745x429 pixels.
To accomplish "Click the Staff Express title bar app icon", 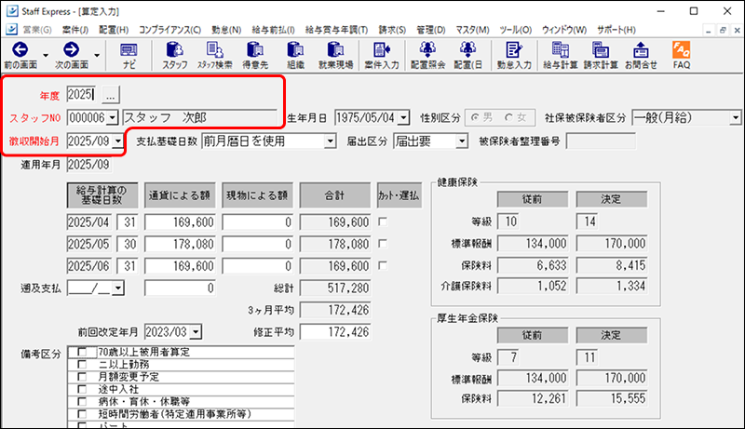I will 12,11.
